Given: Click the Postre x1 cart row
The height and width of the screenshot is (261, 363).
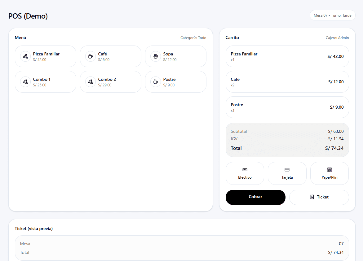Looking at the screenshot, I should 287,107.
